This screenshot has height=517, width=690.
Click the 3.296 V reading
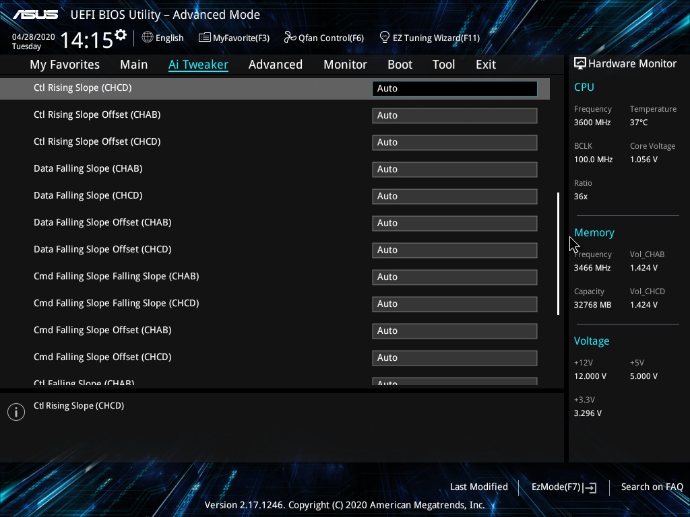[x=588, y=413]
